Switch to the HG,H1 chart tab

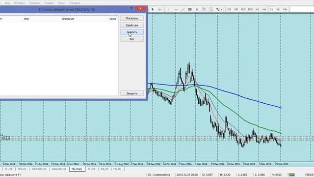coord(118,169)
